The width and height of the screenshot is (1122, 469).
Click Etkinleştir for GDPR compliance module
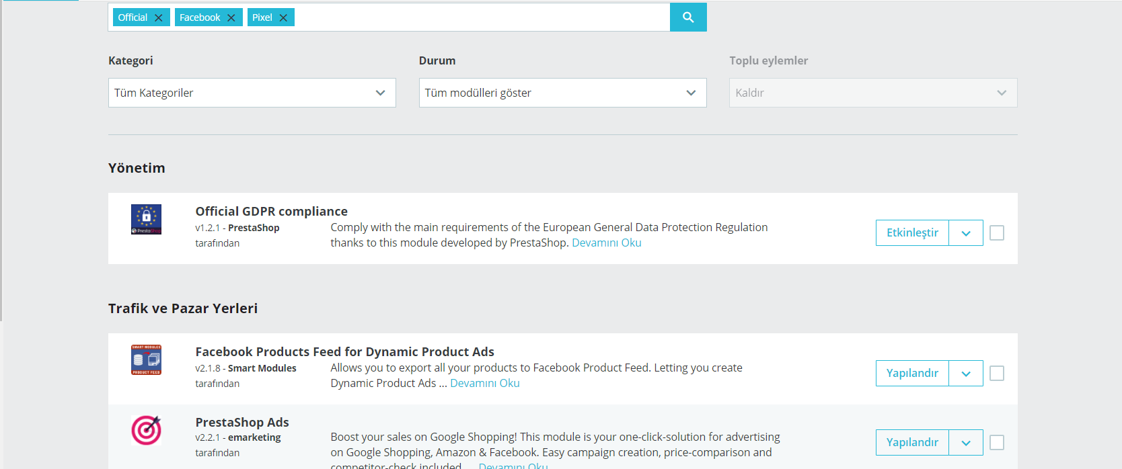pyautogui.click(x=912, y=233)
